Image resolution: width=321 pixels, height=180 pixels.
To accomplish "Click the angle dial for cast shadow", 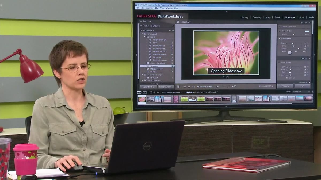I will pyautogui.click(x=290, y=52).
